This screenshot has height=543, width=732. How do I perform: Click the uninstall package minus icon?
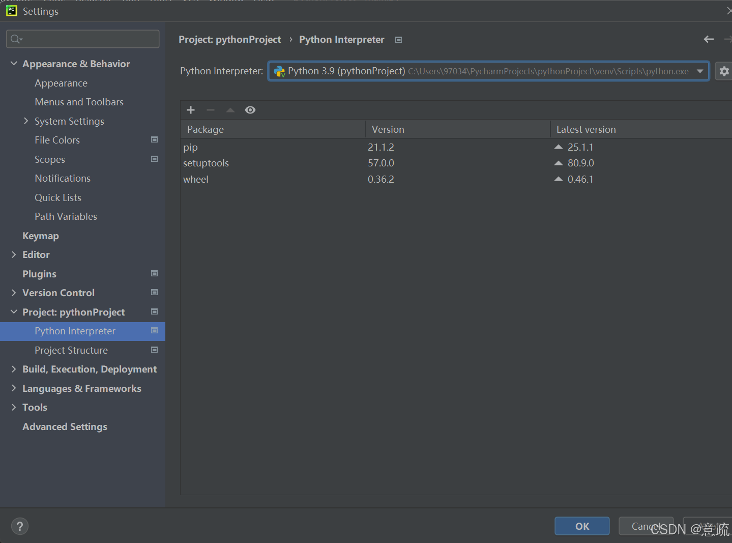click(x=211, y=110)
